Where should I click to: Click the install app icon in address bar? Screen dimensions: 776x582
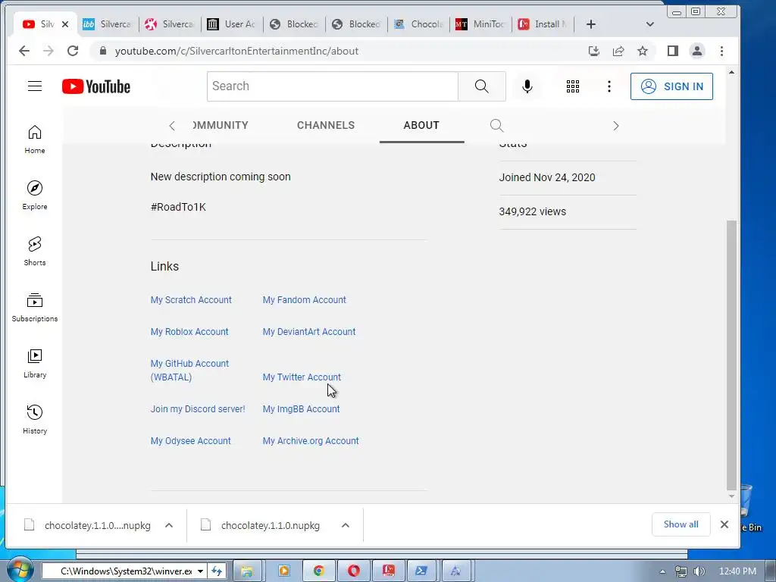pos(593,51)
